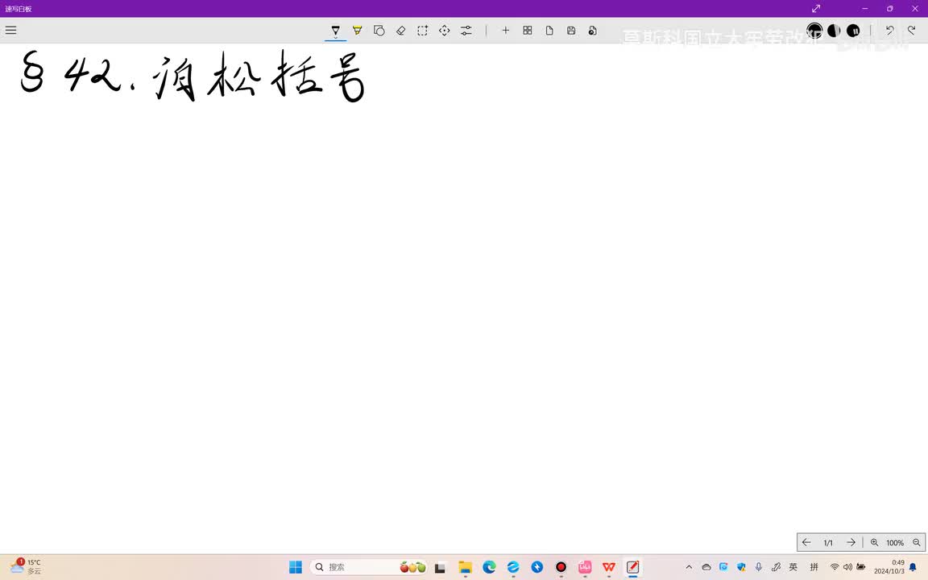The height and width of the screenshot is (580, 928).
Task: Open the red record app in taskbar
Action: (561, 567)
